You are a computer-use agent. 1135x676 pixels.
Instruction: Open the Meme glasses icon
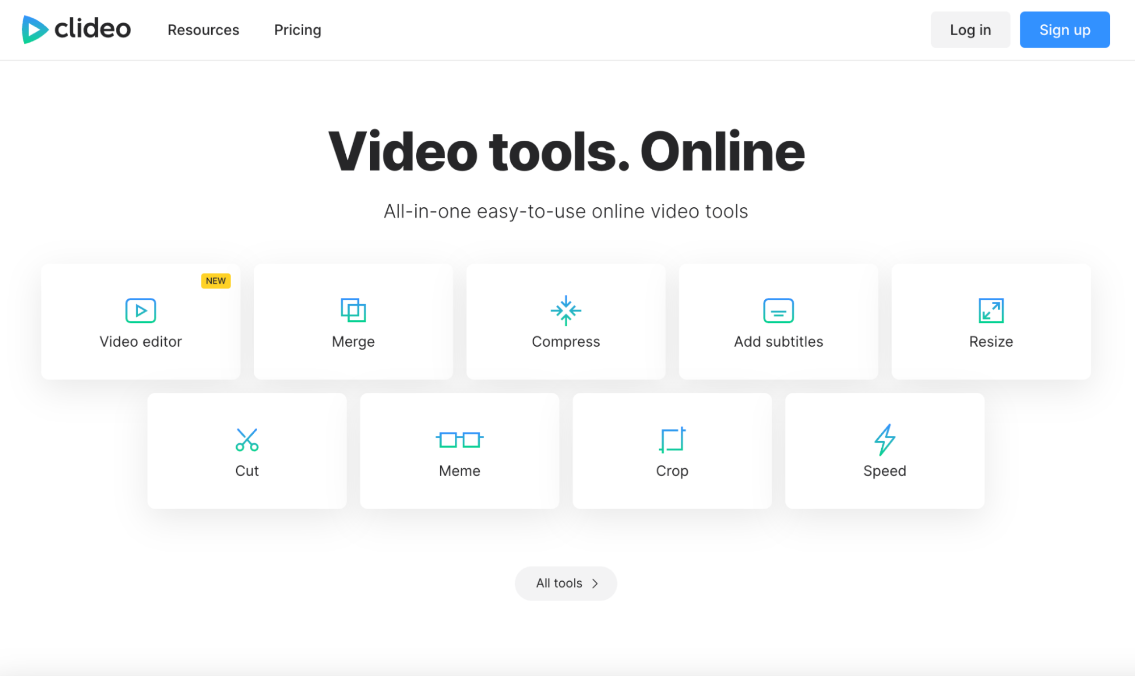pos(459,439)
